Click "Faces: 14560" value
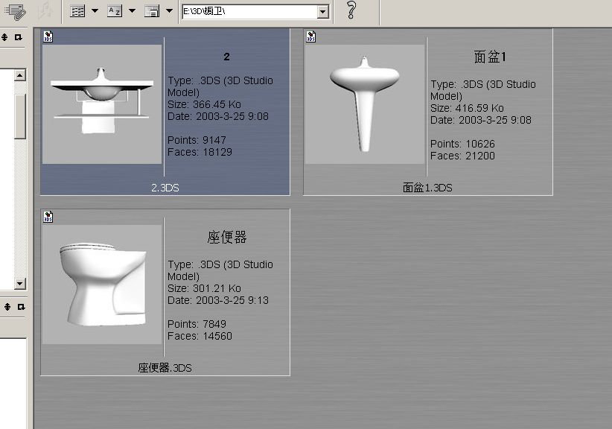Screen dimensions: 612x429 click(200, 336)
